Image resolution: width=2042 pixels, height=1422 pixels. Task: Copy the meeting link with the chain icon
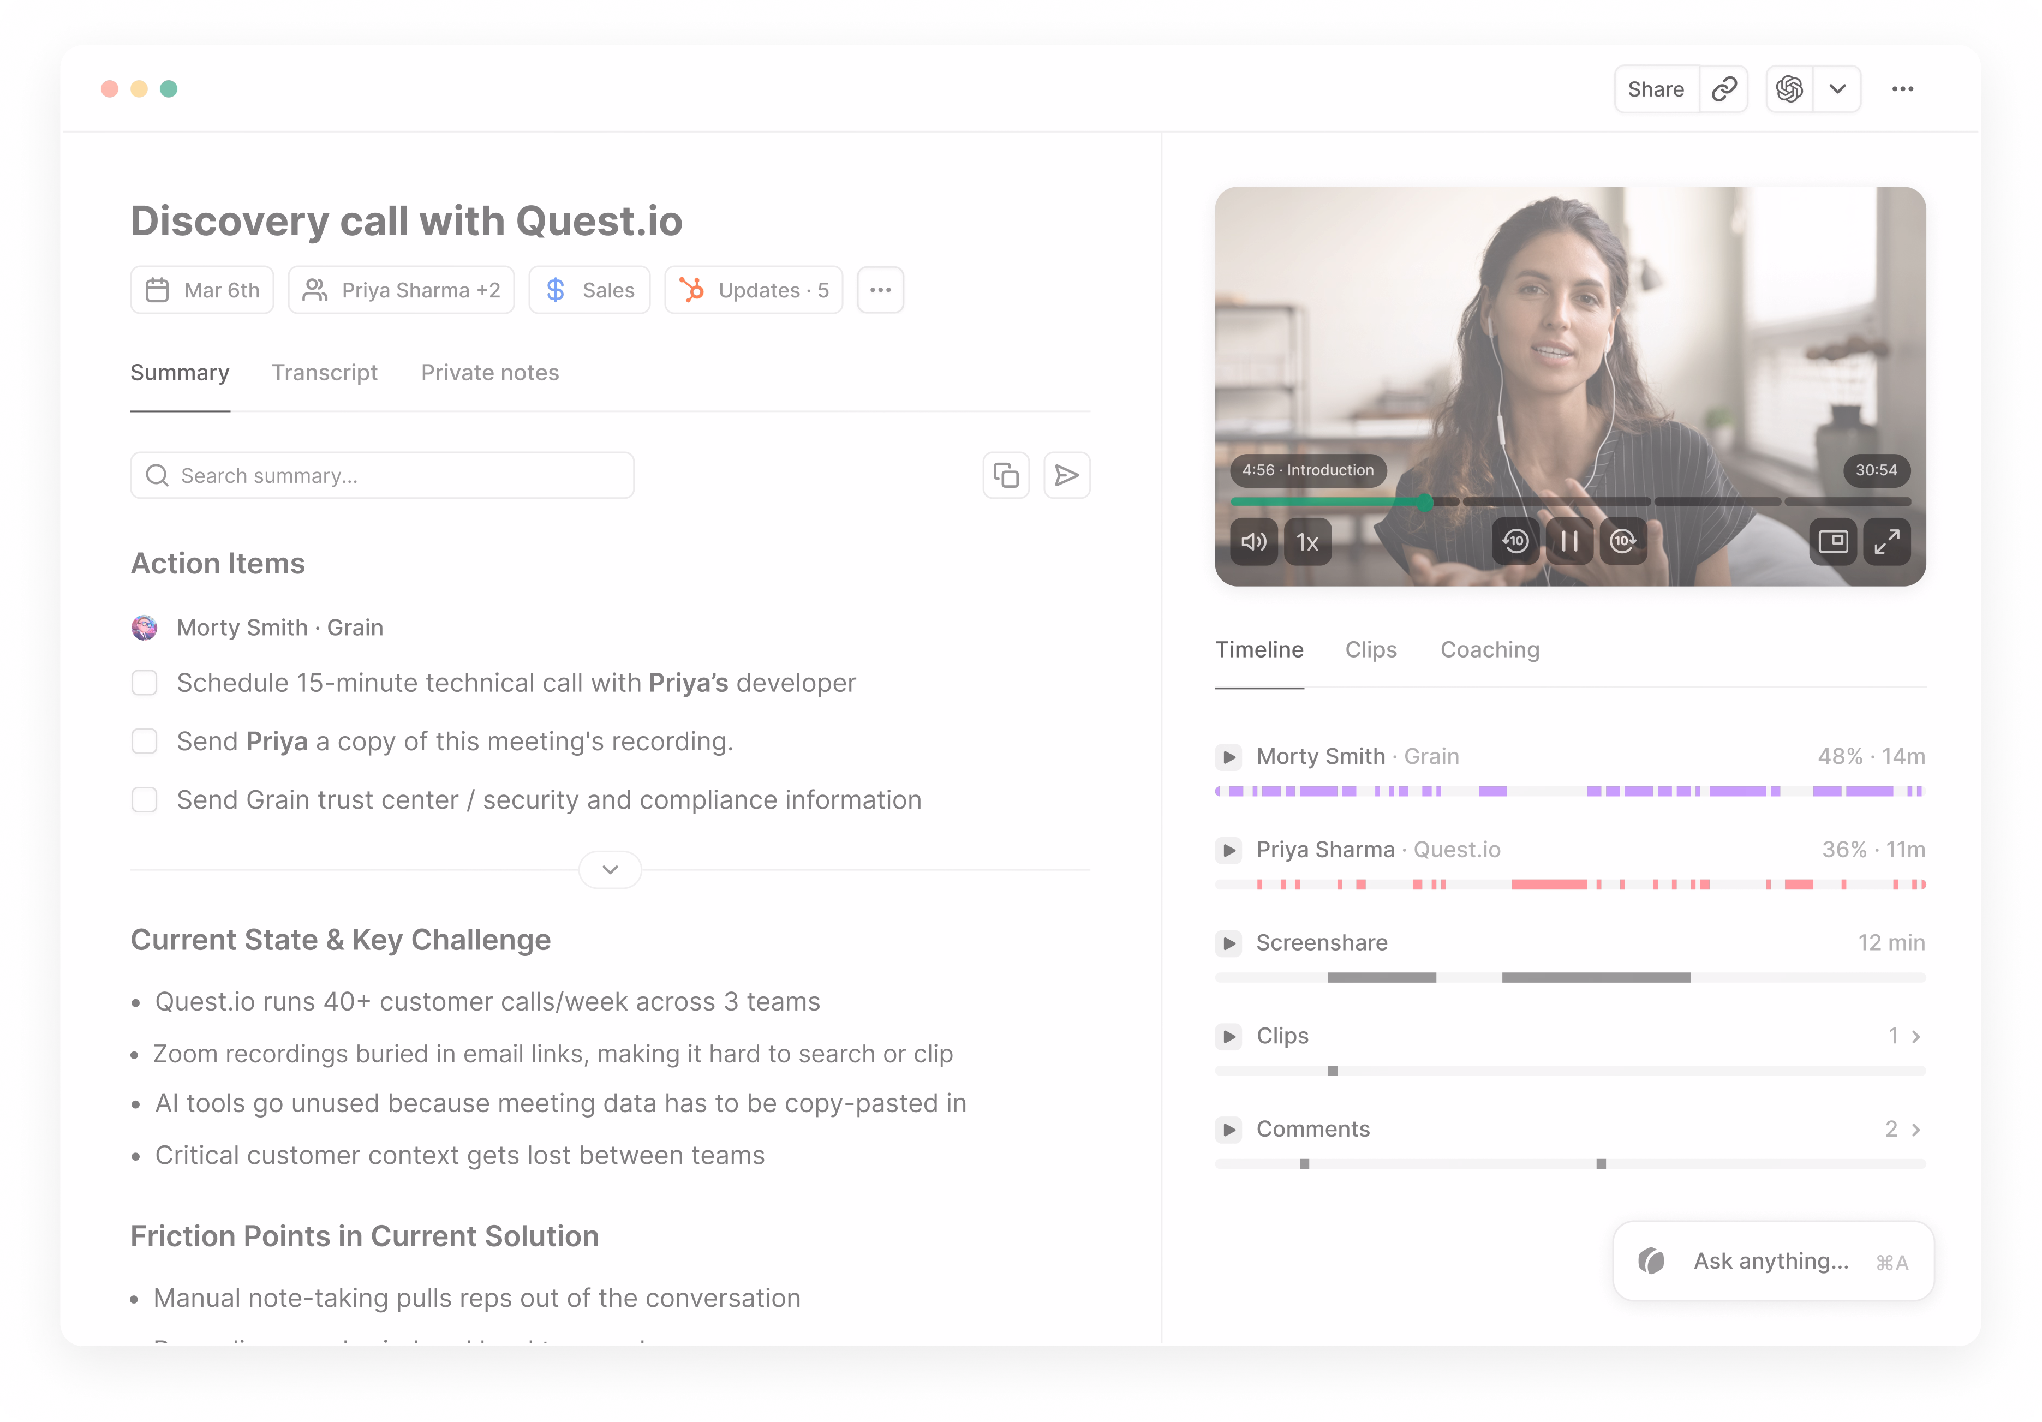pos(1724,89)
